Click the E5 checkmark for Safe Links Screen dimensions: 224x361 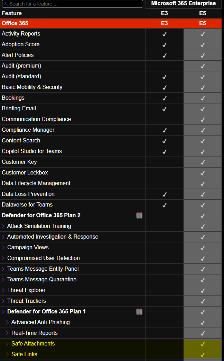[x=203, y=354]
